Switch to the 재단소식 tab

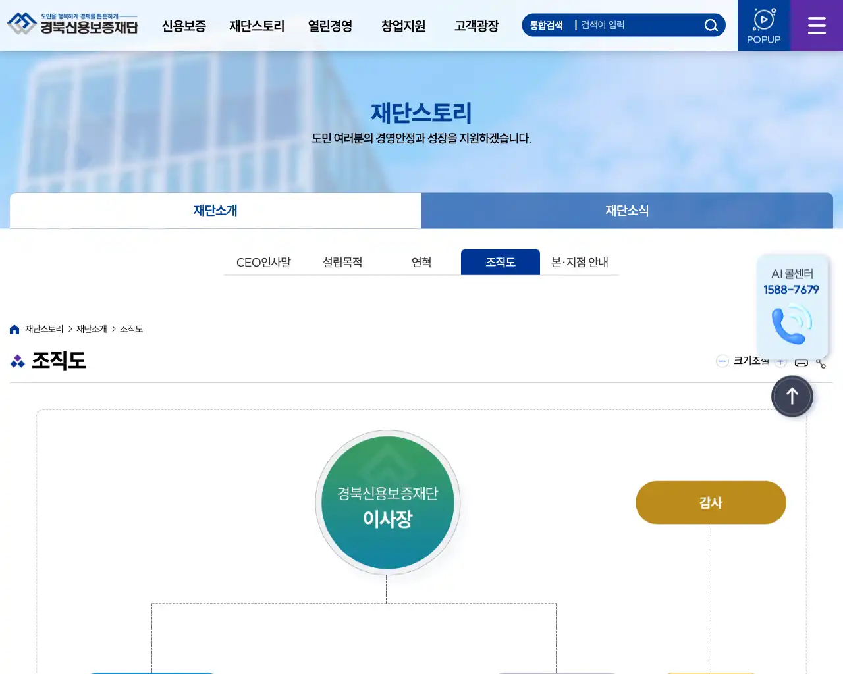click(627, 211)
